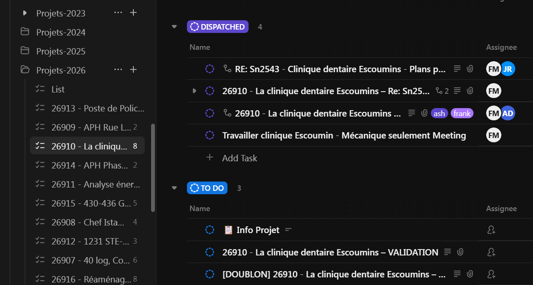The width and height of the screenshot is (533, 285).
Task: Toggle status circle of [DOUBLON] 26910 task
Action: pyautogui.click(x=210, y=274)
